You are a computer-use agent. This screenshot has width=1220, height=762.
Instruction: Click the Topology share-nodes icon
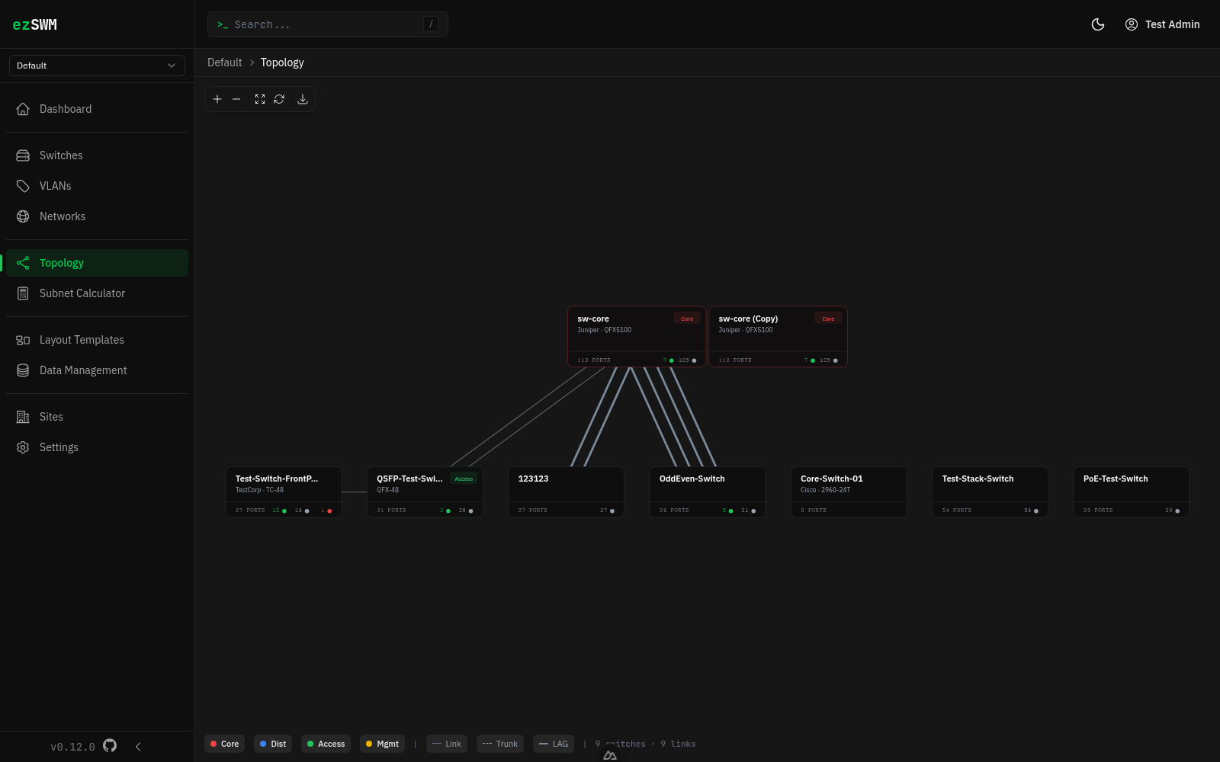pyautogui.click(x=23, y=263)
